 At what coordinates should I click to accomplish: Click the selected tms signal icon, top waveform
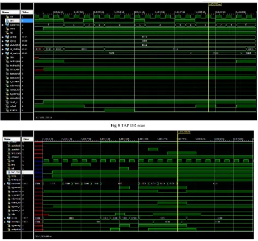7,21
